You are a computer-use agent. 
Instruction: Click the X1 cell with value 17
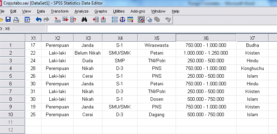pos(33,45)
